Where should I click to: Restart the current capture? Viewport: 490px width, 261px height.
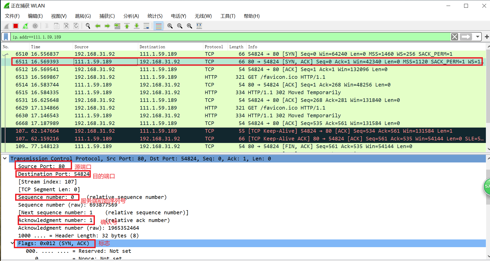pos(25,26)
